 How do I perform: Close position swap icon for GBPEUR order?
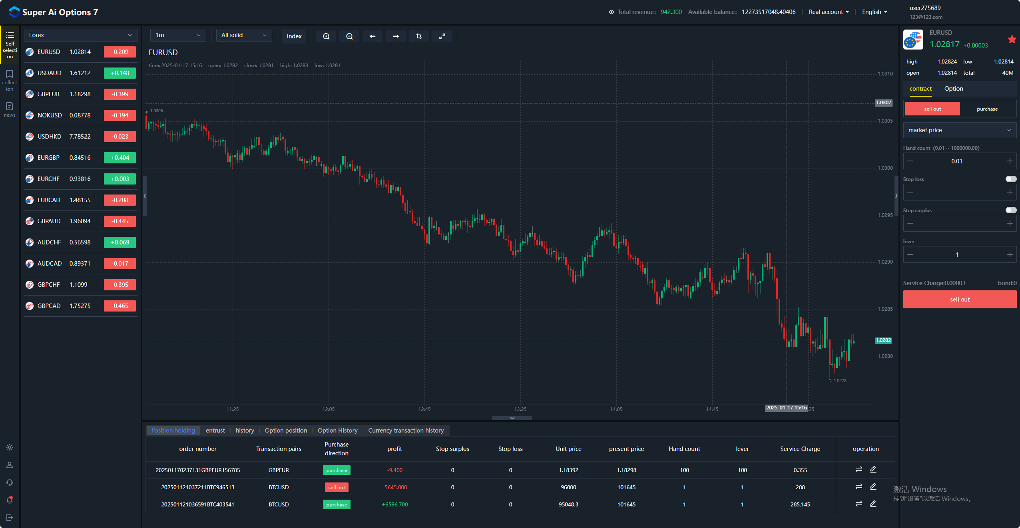(x=859, y=470)
